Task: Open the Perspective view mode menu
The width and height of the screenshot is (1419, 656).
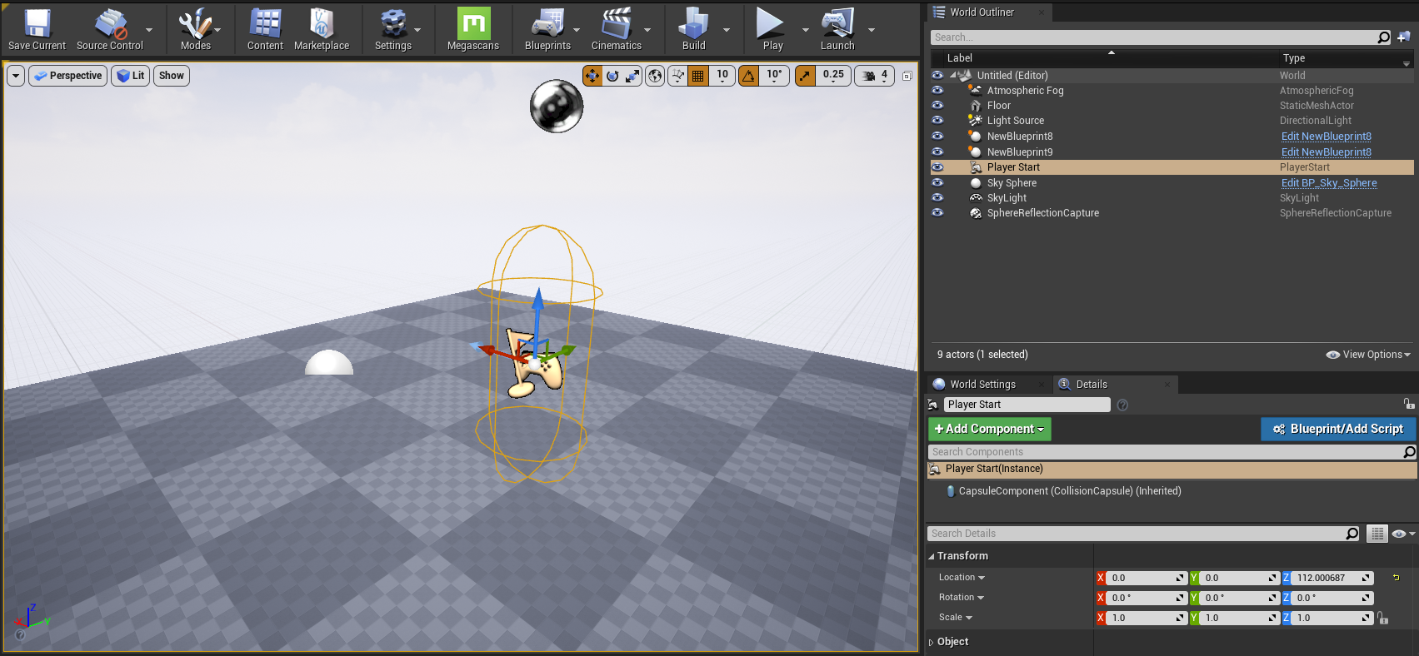Action: (x=68, y=76)
